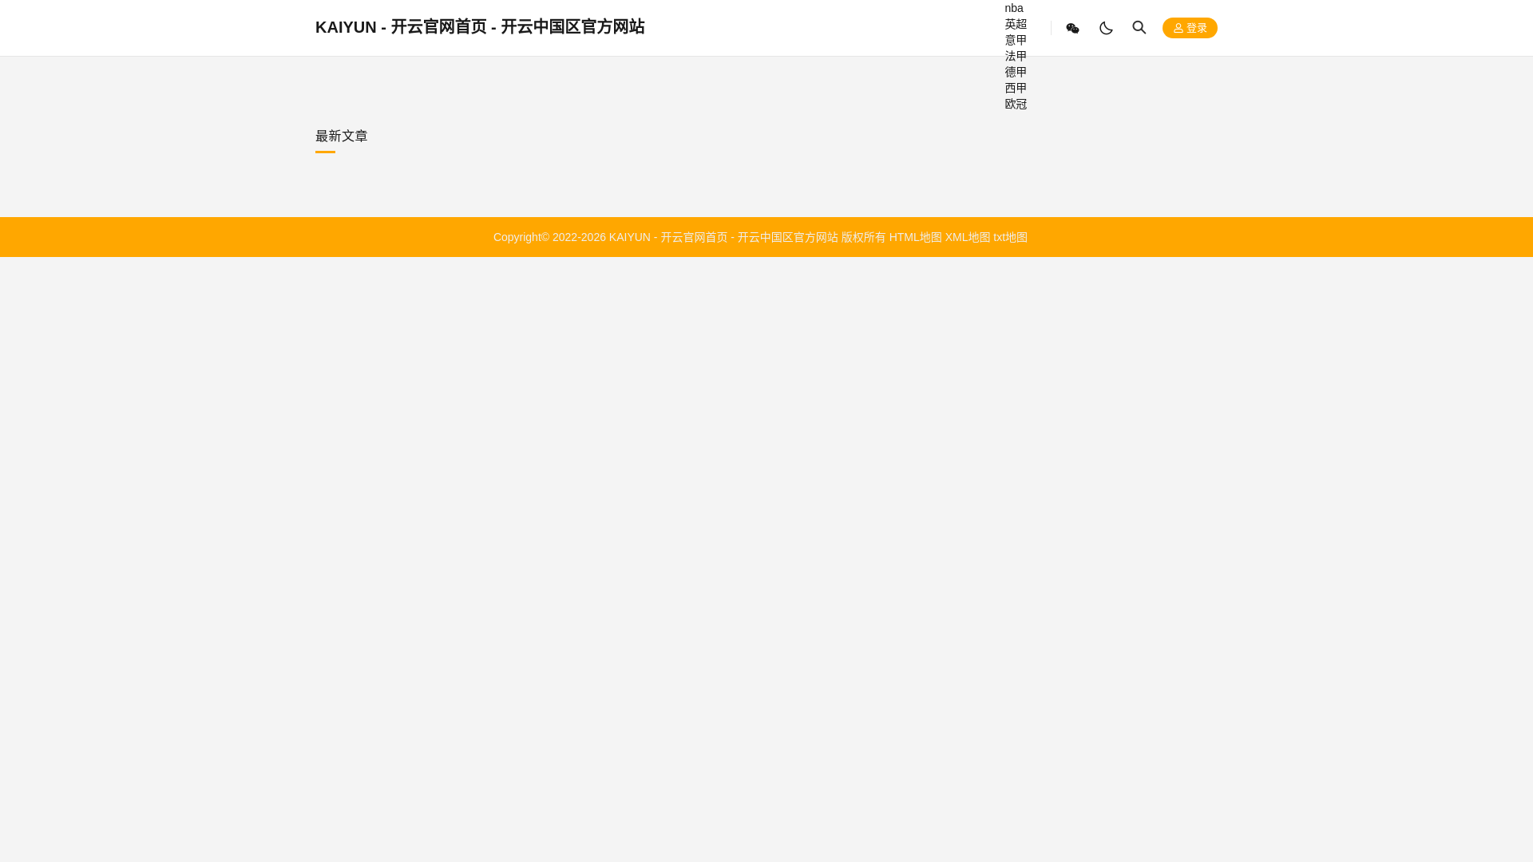Image resolution: width=1533 pixels, height=862 pixels.
Task: Click the 最新文章 section heading
Action: pos(342,136)
